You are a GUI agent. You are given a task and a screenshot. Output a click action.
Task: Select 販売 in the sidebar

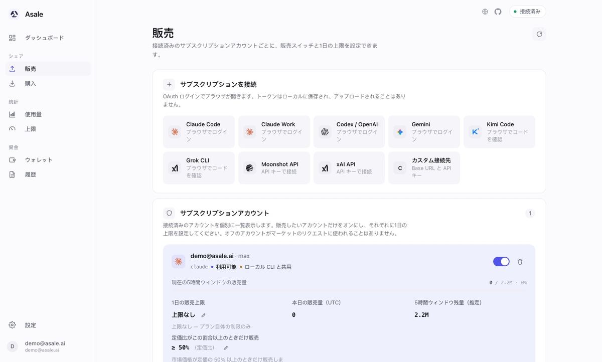(x=48, y=69)
